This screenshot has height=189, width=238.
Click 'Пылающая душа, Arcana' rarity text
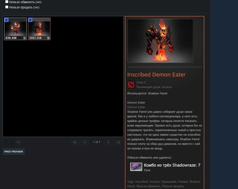coord(154,87)
